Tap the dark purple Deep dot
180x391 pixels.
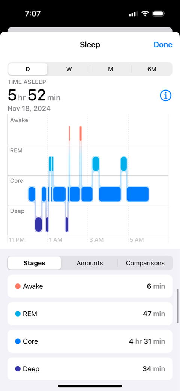18,369
